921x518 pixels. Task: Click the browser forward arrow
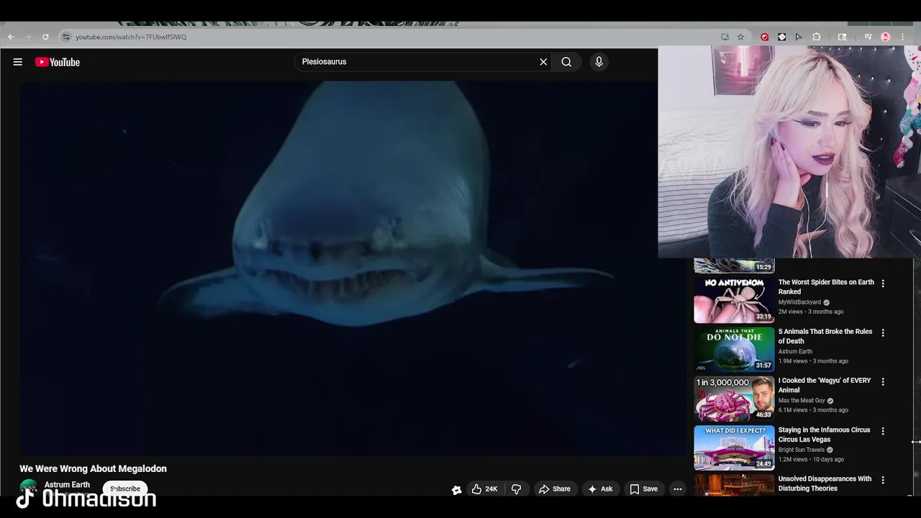(x=28, y=37)
